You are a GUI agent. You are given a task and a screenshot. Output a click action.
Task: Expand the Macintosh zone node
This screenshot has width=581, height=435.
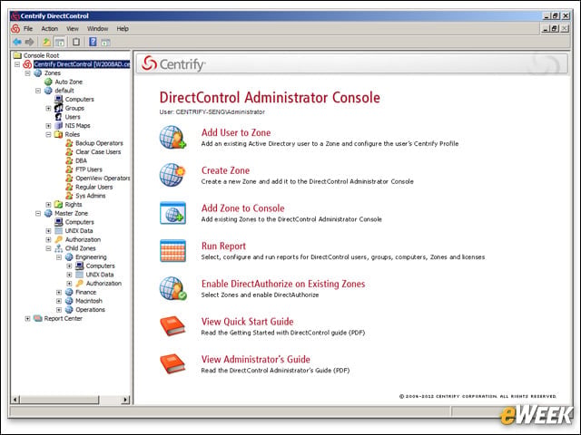pos(58,301)
